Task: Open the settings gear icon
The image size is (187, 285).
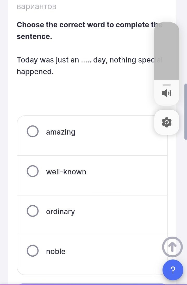Action: (x=167, y=122)
